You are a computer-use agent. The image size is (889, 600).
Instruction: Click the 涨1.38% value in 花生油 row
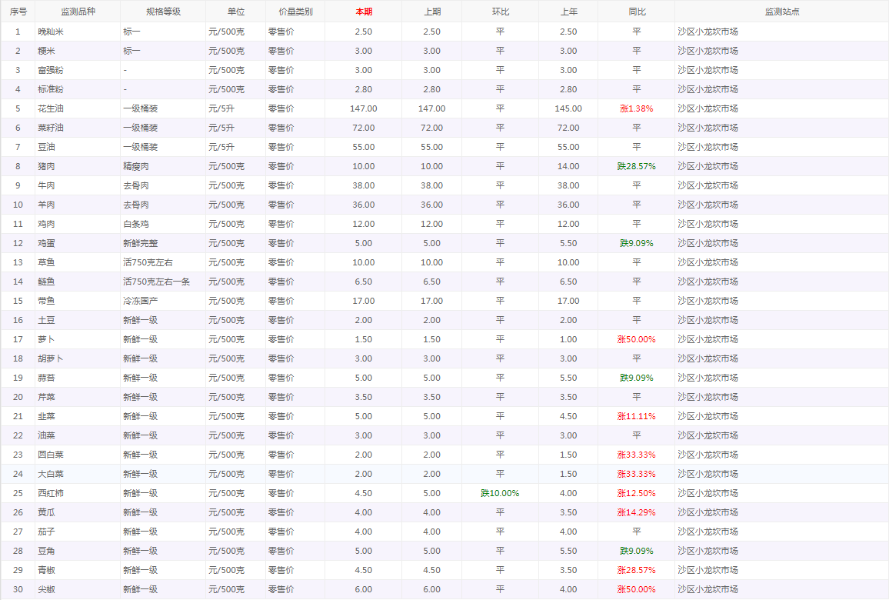(x=636, y=108)
